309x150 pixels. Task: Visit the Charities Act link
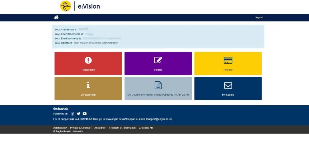(146, 128)
